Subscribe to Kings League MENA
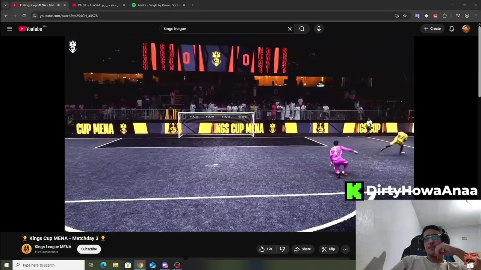481x270 pixels. coord(89,249)
